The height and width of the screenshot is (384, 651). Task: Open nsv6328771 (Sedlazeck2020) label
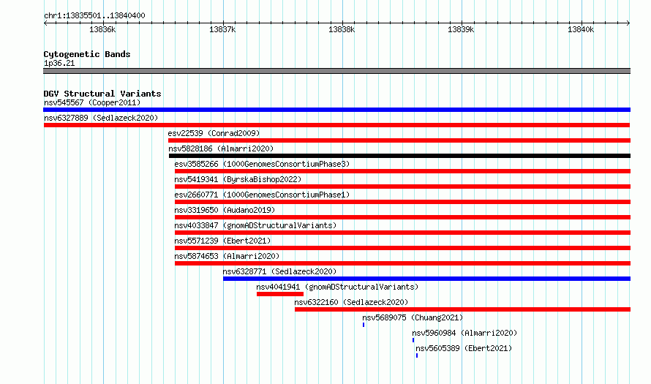click(279, 271)
